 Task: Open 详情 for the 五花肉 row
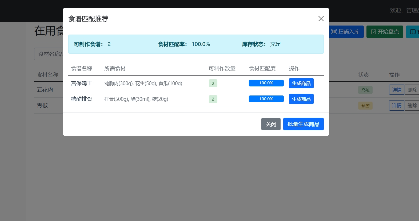click(397, 90)
